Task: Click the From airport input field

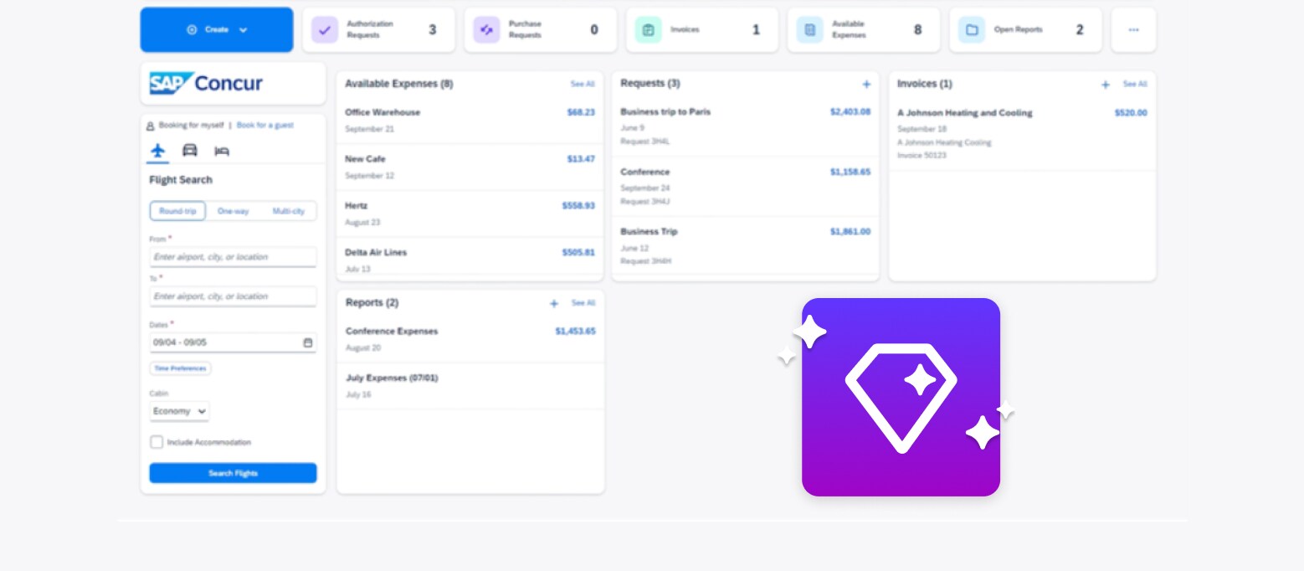Action: point(233,257)
